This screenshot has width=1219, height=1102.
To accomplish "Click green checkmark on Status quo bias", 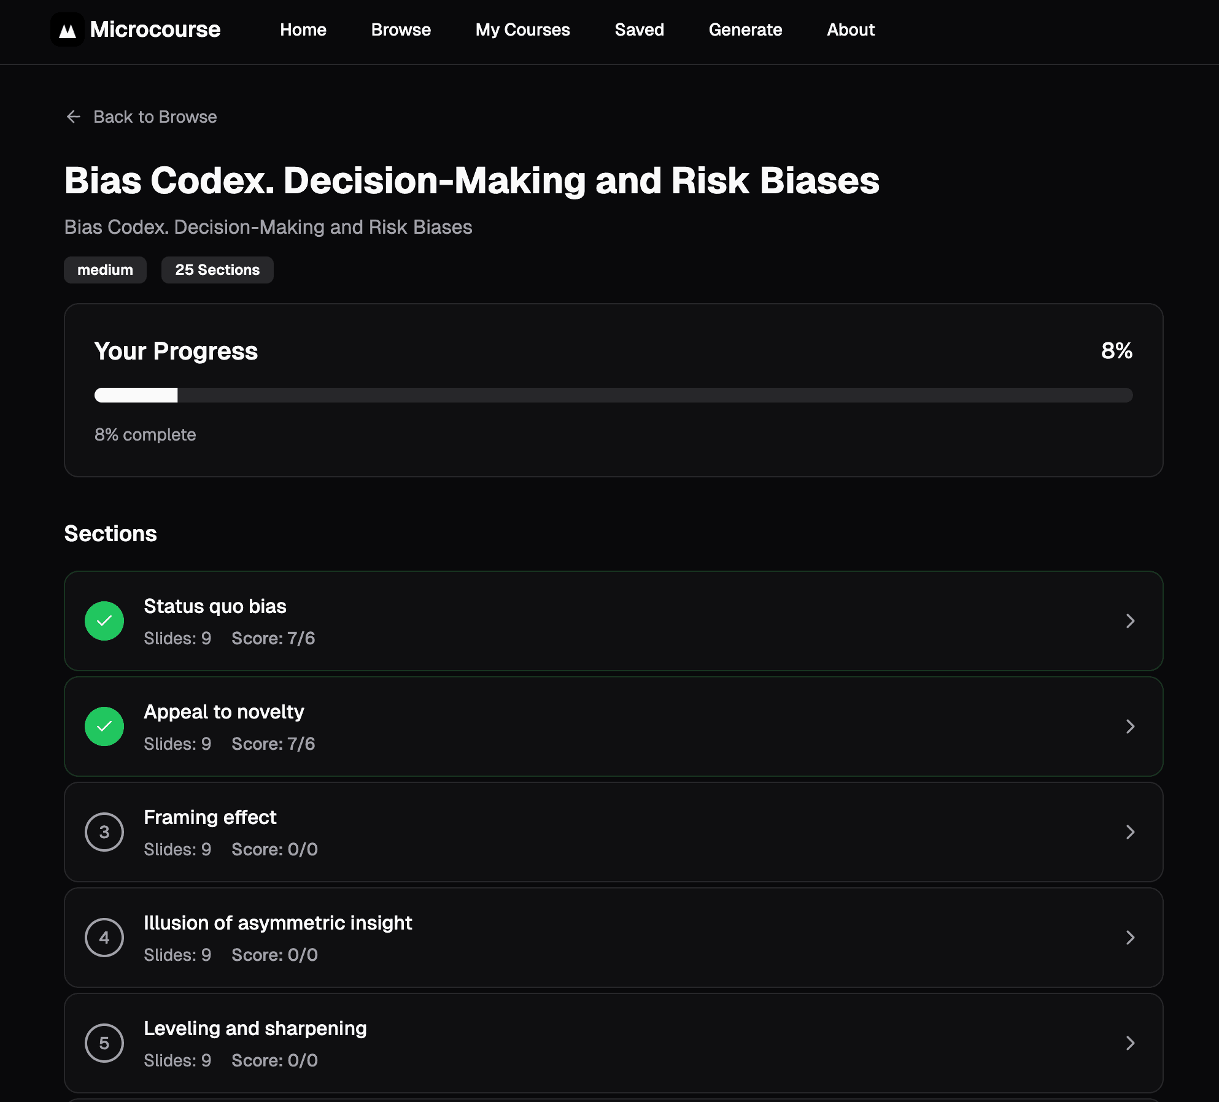I will [104, 621].
